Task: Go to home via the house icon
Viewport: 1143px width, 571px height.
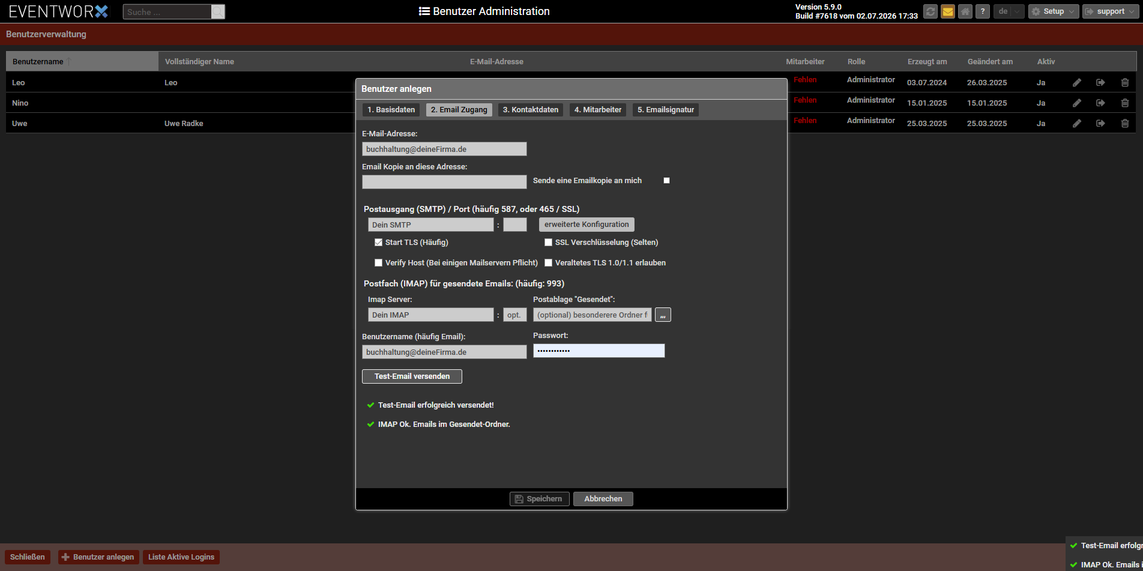Action: coord(965,11)
